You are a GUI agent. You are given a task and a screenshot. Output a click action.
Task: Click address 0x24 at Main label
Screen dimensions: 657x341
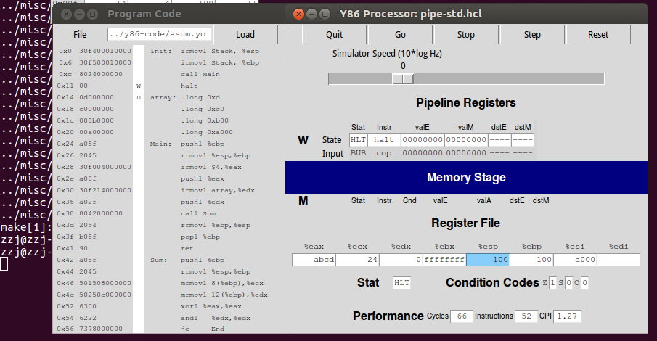point(65,144)
